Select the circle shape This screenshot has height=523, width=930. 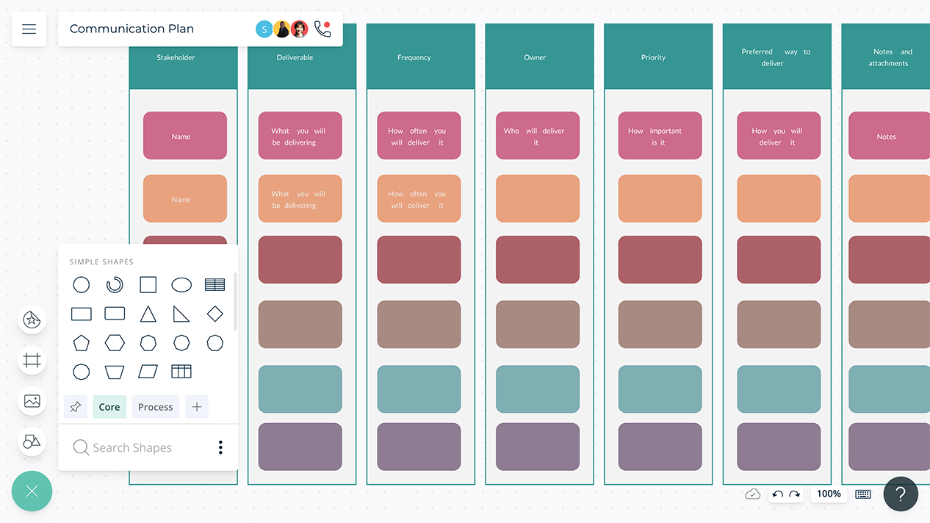[x=82, y=285]
